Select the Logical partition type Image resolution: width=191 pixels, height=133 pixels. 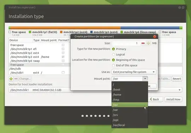coord(114,54)
